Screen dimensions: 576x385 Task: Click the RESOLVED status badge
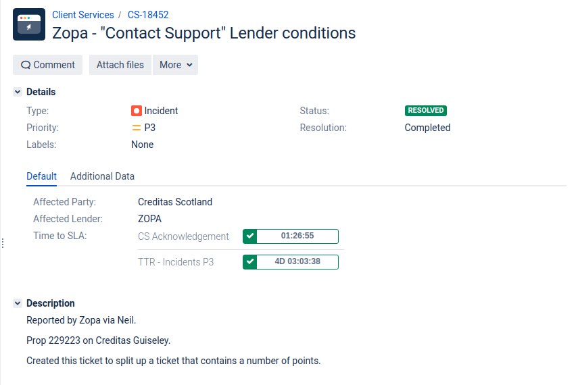pyautogui.click(x=426, y=111)
